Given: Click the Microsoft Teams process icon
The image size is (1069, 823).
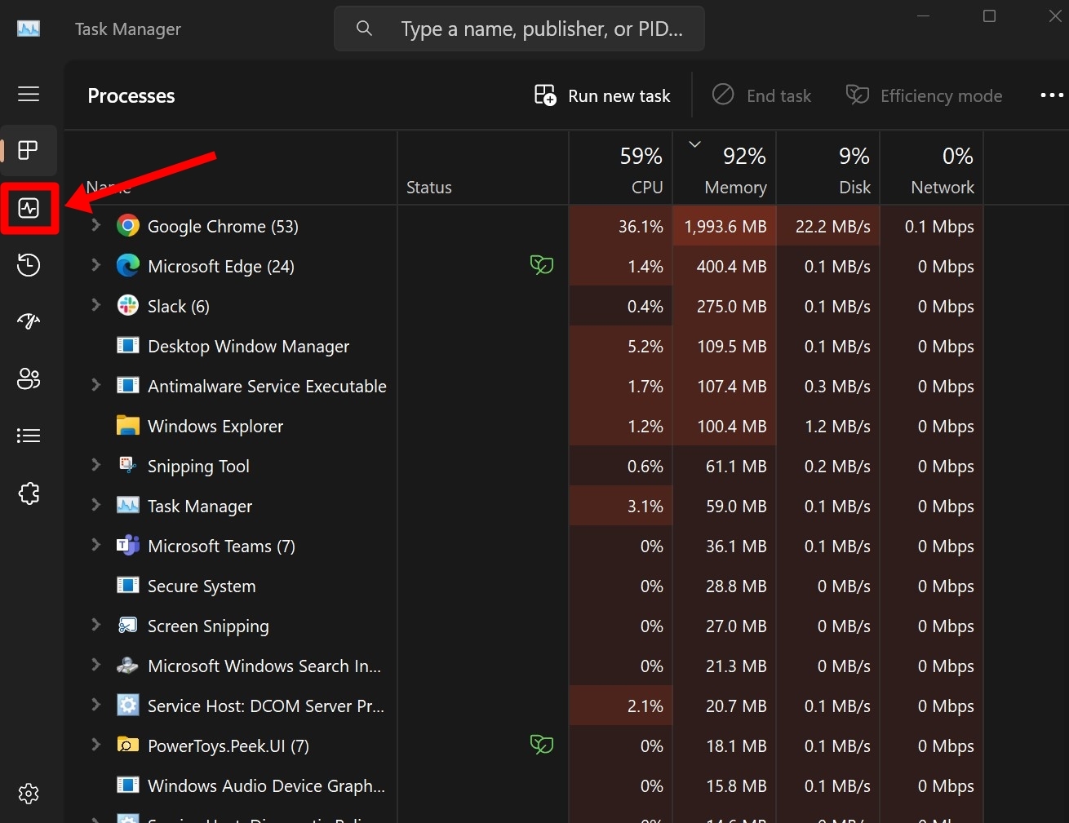Looking at the screenshot, I should coord(128,546).
